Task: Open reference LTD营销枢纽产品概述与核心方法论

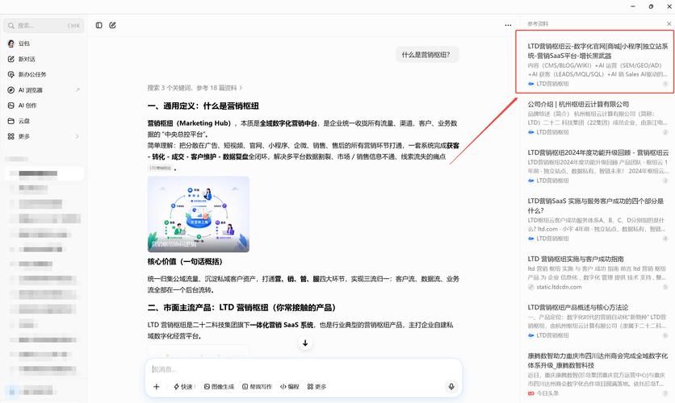Action: tap(578, 307)
